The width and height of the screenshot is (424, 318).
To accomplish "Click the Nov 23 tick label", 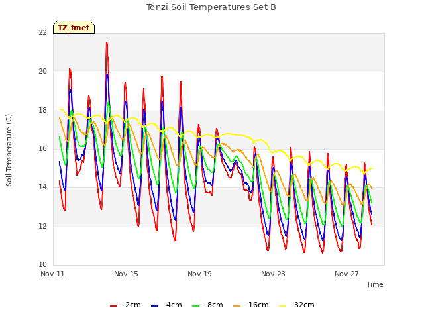I will (273, 274).
